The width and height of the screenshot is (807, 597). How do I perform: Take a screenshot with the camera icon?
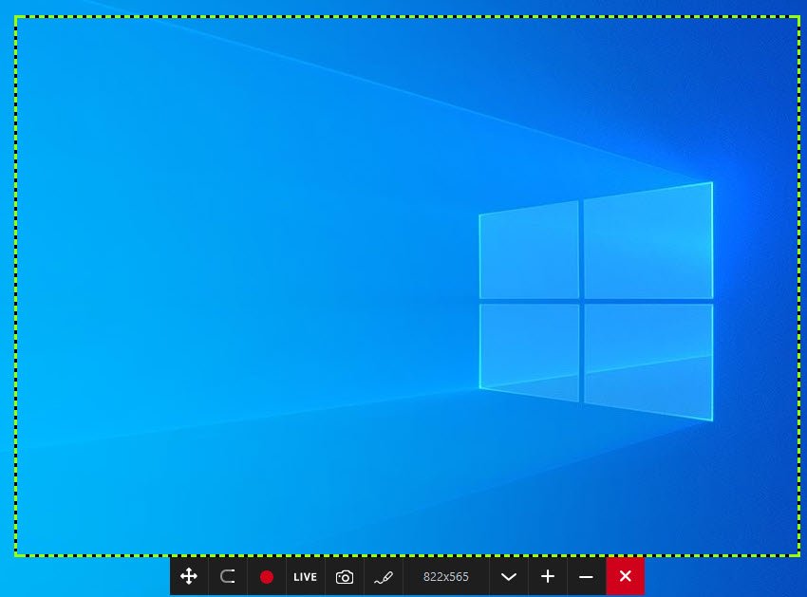tap(345, 576)
